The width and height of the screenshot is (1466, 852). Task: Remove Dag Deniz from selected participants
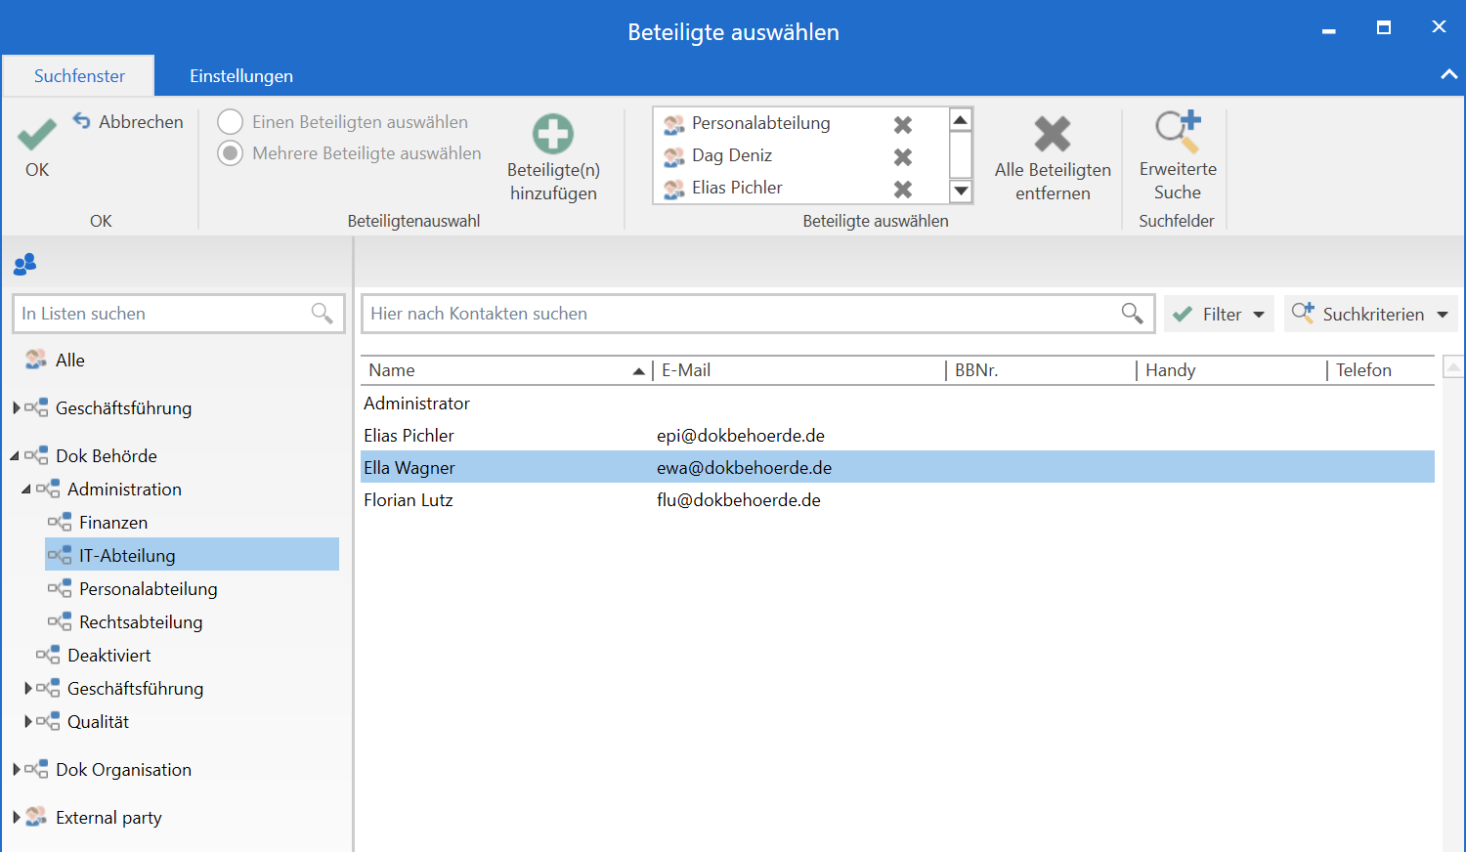[x=903, y=157]
